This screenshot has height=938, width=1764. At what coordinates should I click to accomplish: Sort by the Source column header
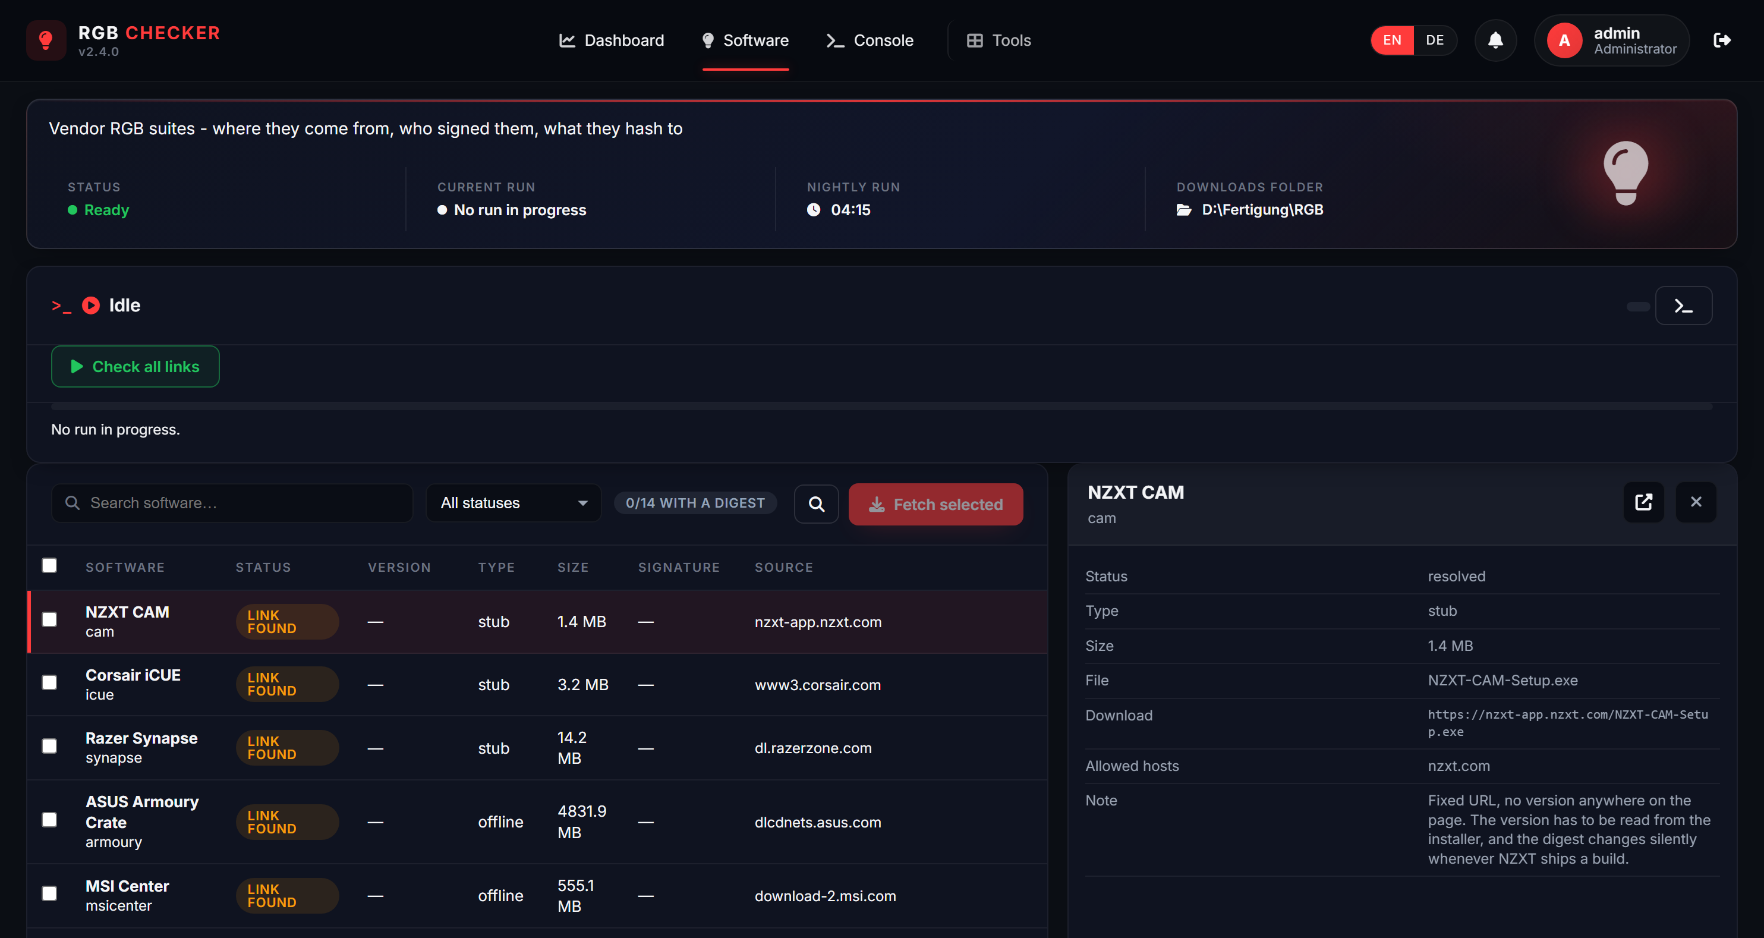click(784, 568)
